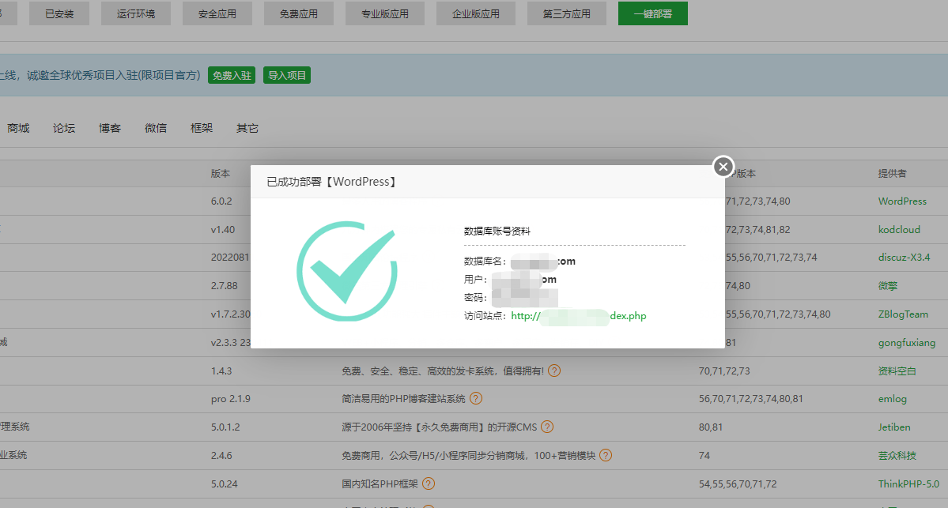Click help icon beside PHP博客建站系统 description
The height and width of the screenshot is (508, 948).
(476, 399)
